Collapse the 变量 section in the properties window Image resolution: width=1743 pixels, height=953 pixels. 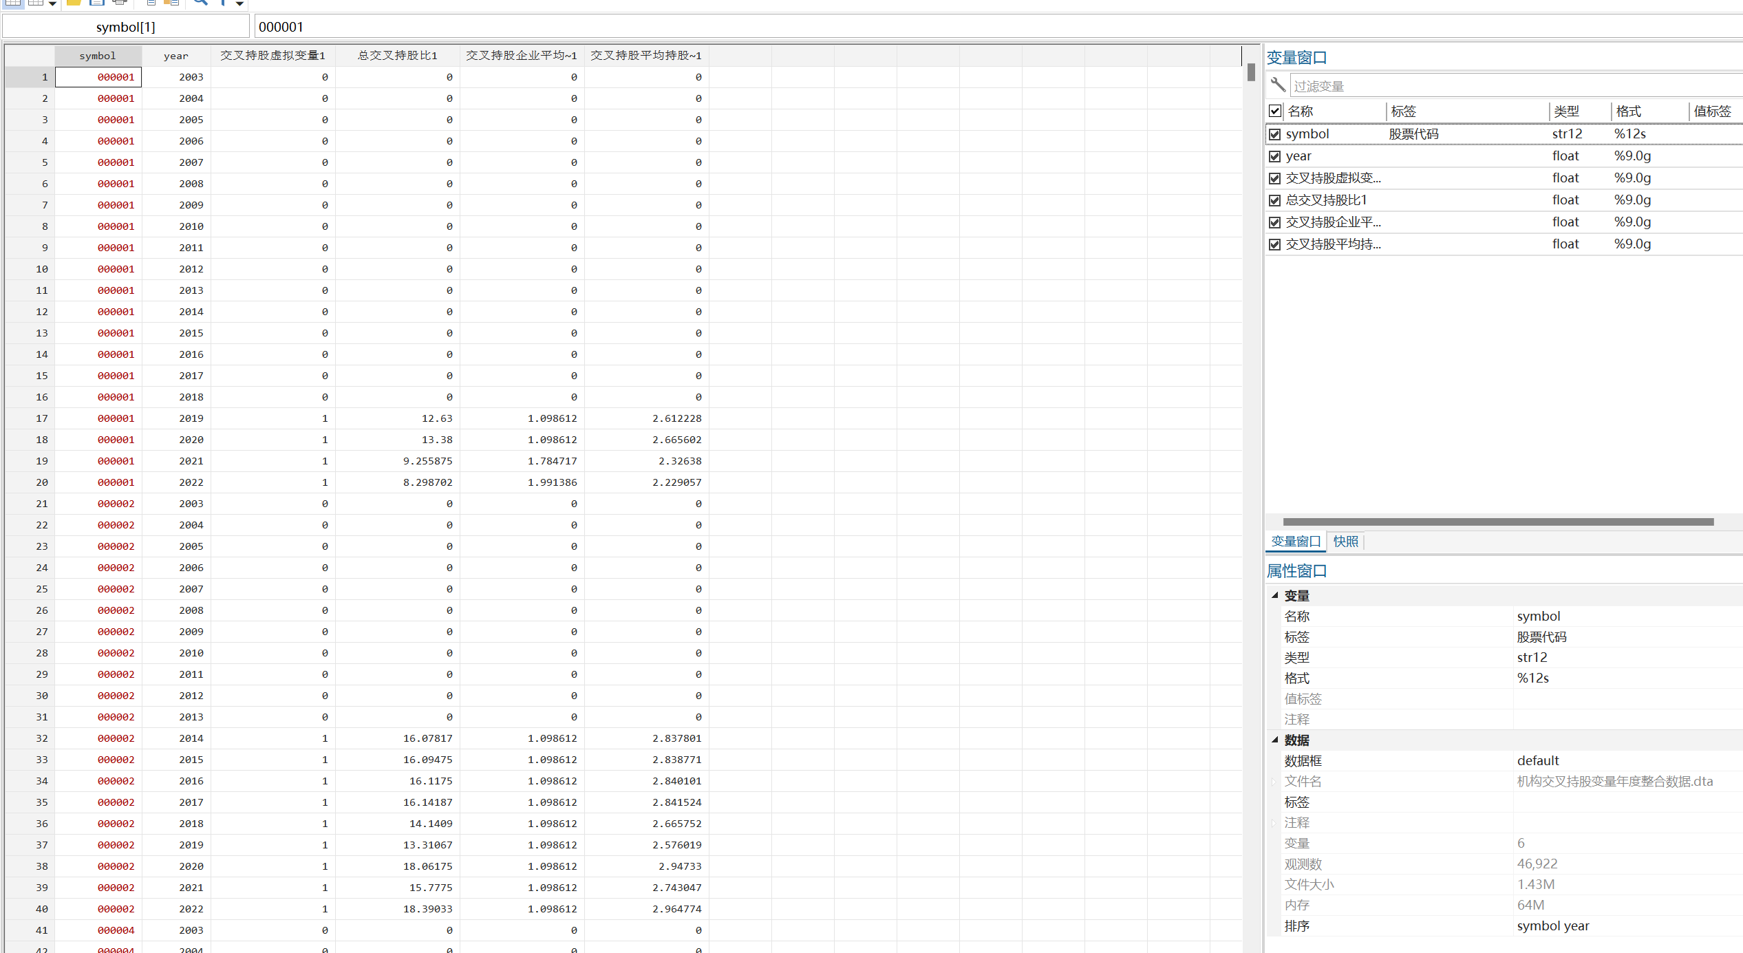pos(1274,595)
